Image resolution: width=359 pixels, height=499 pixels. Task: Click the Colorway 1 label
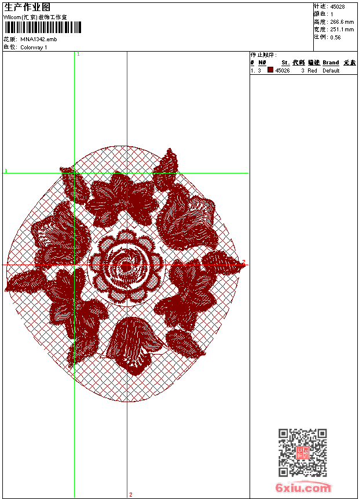pos(34,48)
